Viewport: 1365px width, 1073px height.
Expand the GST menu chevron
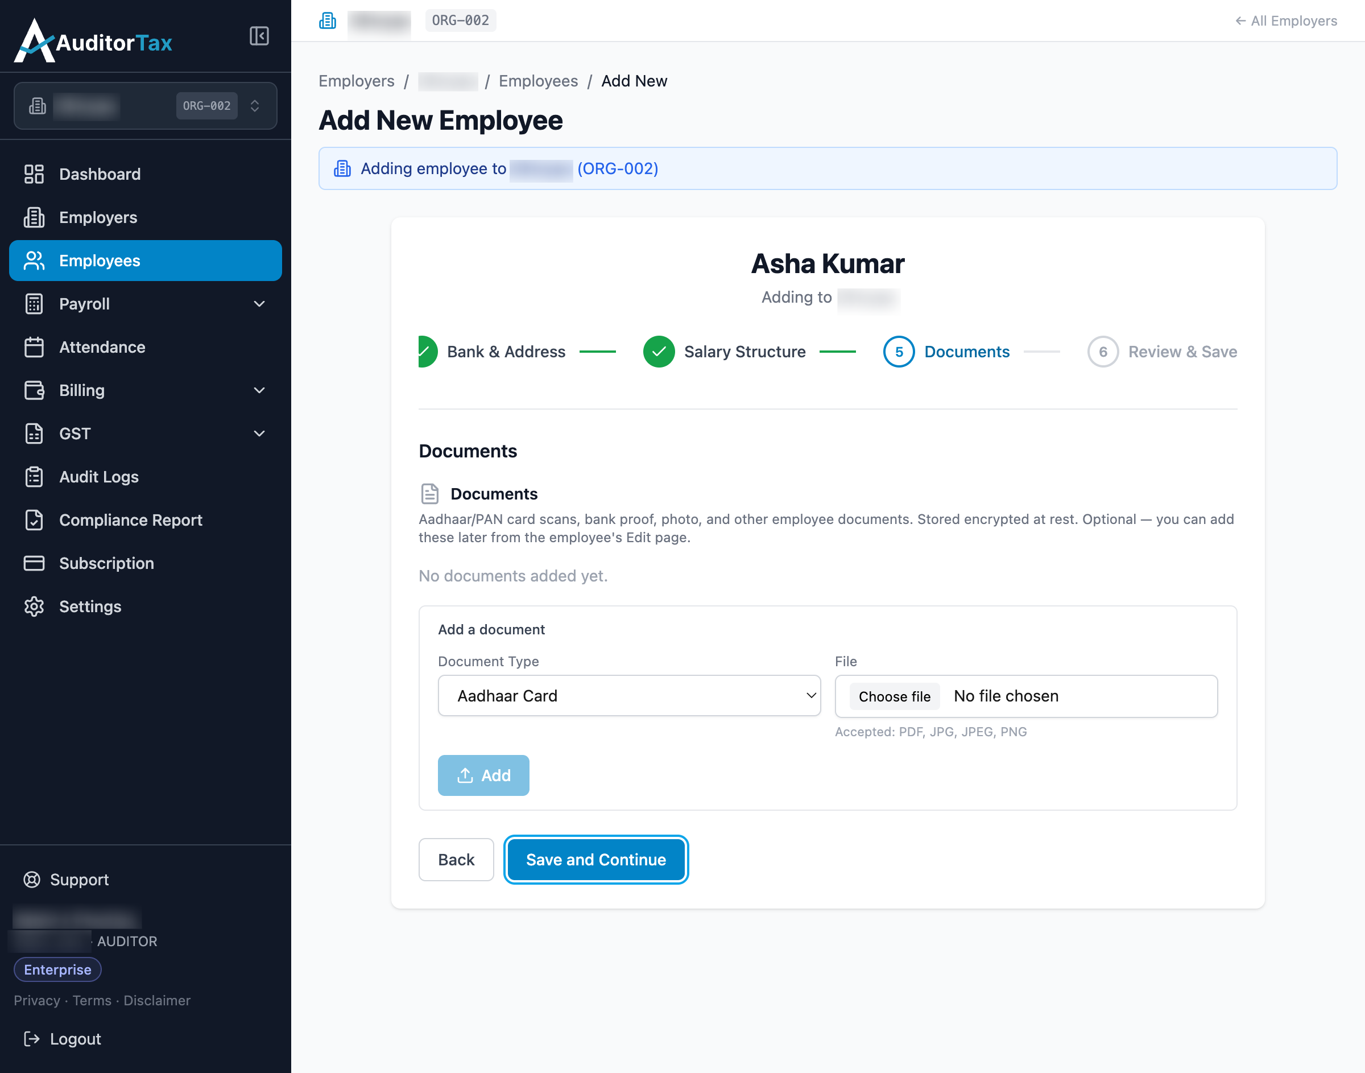coord(259,434)
